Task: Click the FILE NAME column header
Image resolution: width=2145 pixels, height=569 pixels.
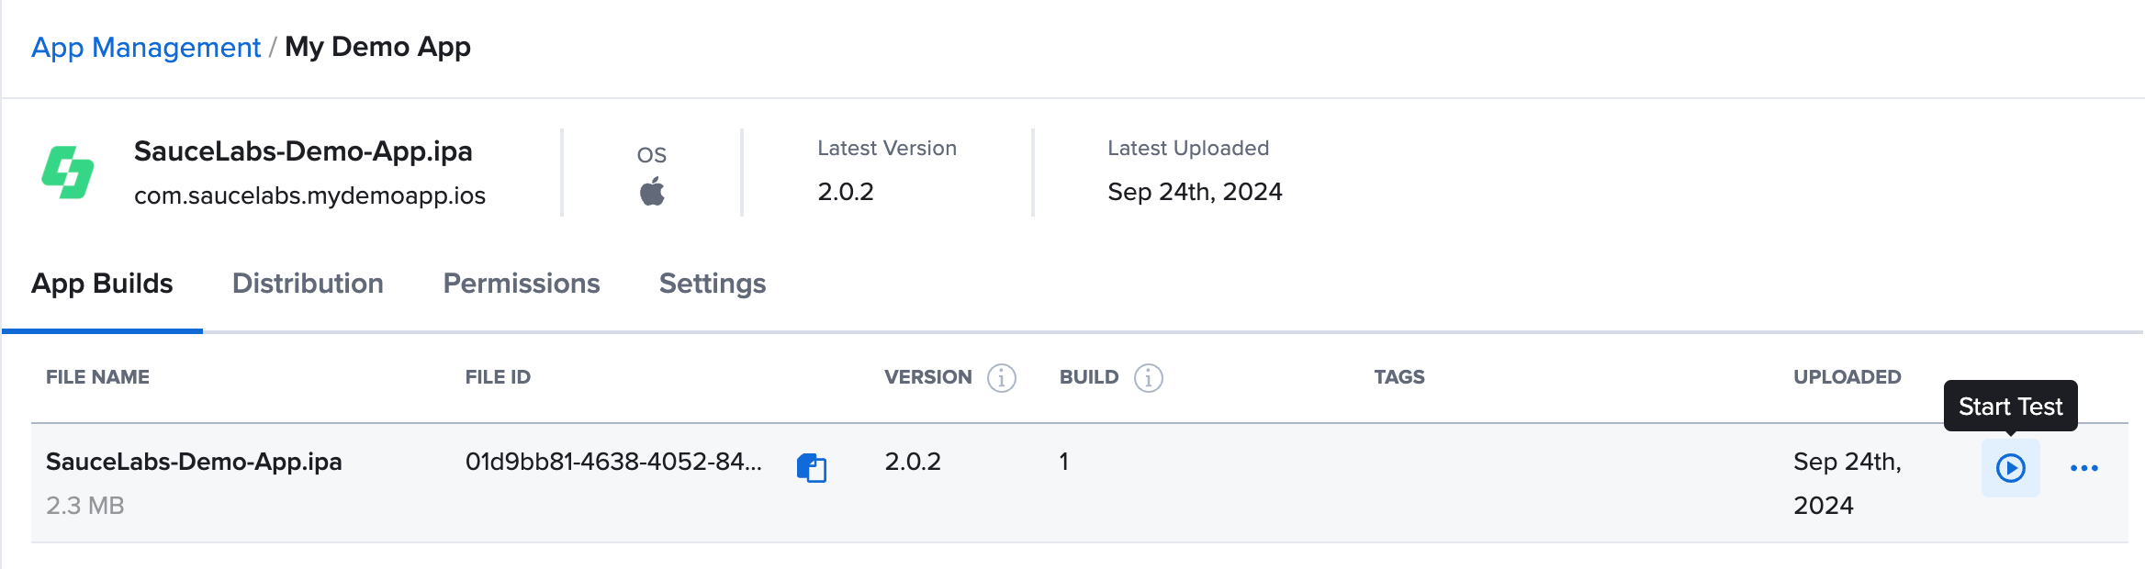Action: [x=97, y=377]
